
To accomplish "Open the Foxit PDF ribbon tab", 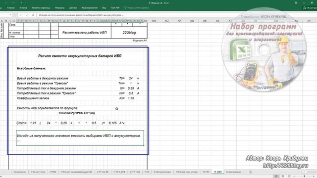I will 115,8.
